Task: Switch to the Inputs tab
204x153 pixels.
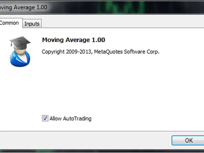Action: pyautogui.click(x=32, y=23)
